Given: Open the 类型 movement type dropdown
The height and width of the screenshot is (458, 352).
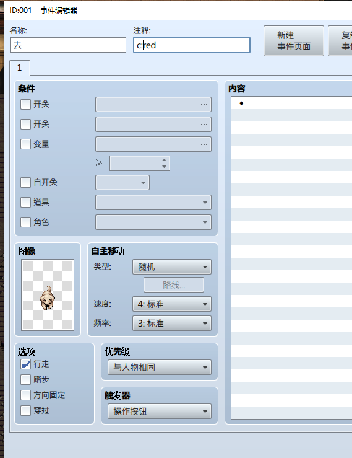Looking at the screenshot, I should pyautogui.click(x=172, y=267).
